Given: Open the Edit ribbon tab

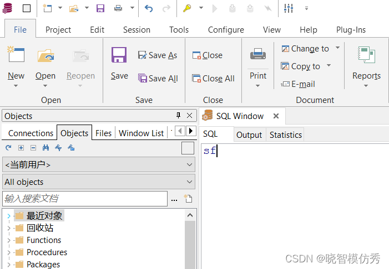Looking at the screenshot, I should click(97, 30).
